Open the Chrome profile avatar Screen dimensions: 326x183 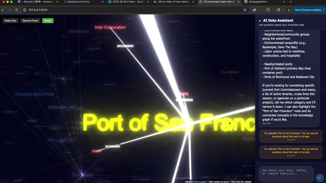coord(288,10)
